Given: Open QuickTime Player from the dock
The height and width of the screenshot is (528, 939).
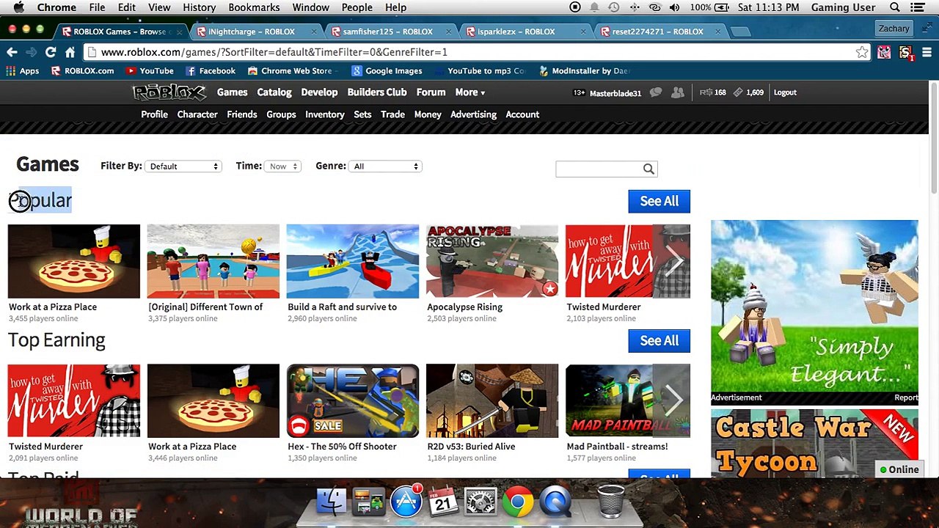Looking at the screenshot, I should tap(555, 502).
